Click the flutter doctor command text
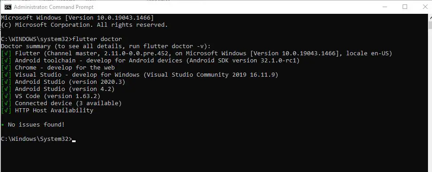Image resolution: width=432 pixels, height=172 pixels. (x=97, y=39)
